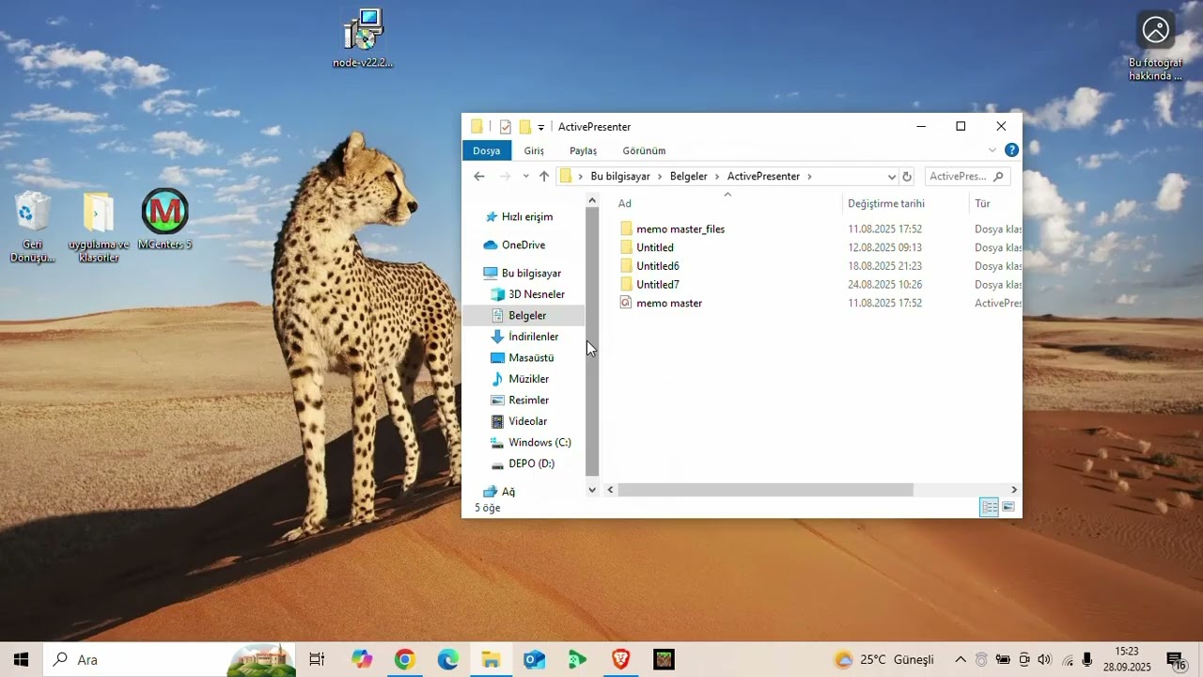The image size is (1203, 677).
Task: Switch to large icons view layout button
Action: 1008,508
